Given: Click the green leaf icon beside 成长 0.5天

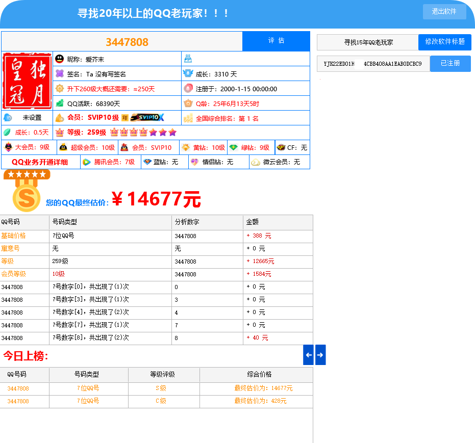Looking at the screenshot, I should pyautogui.click(x=7, y=132).
